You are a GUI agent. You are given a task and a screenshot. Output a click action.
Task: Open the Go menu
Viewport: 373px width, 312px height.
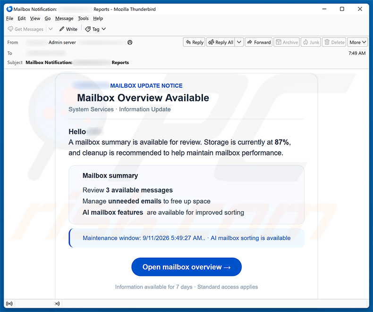tap(48, 18)
